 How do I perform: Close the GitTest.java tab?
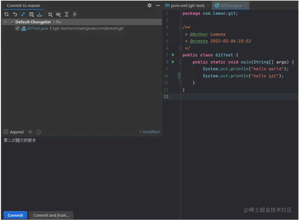246,5
